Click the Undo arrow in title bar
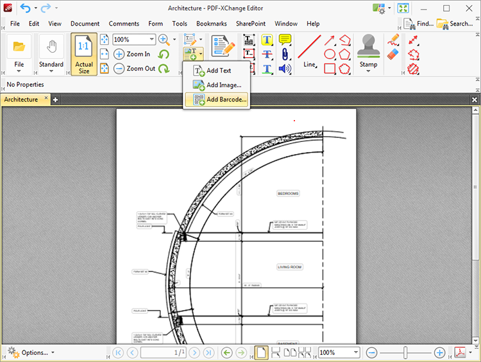Image resolution: width=481 pixels, height=362 pixels. (x=25, y=8)
